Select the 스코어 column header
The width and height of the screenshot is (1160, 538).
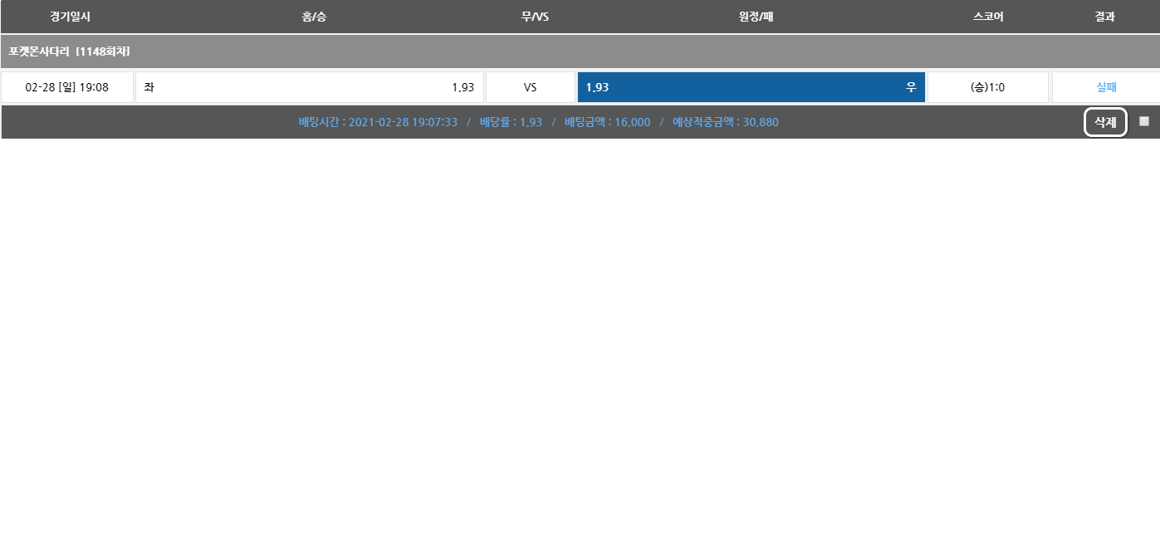tap(988, 17)
